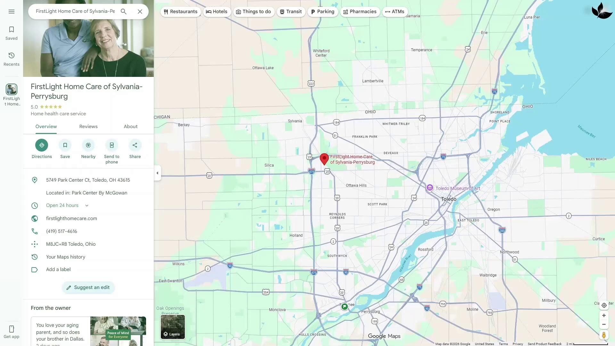Open Park Center By McGowan location

[x=86, y=193]
